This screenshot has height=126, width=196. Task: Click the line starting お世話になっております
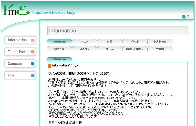(75, 80)
